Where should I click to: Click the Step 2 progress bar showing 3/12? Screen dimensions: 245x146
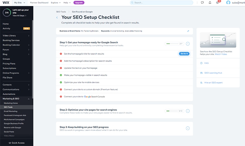[x=174, y=111]
